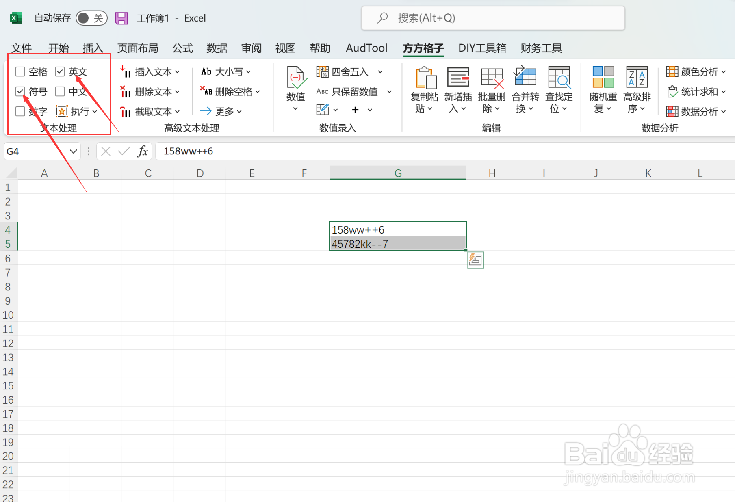
Task: Click the purple save icon
Action: [121, 18]
